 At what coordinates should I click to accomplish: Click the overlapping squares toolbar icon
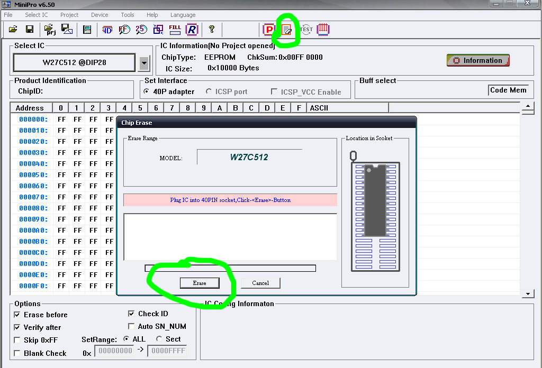pos(158,30)
